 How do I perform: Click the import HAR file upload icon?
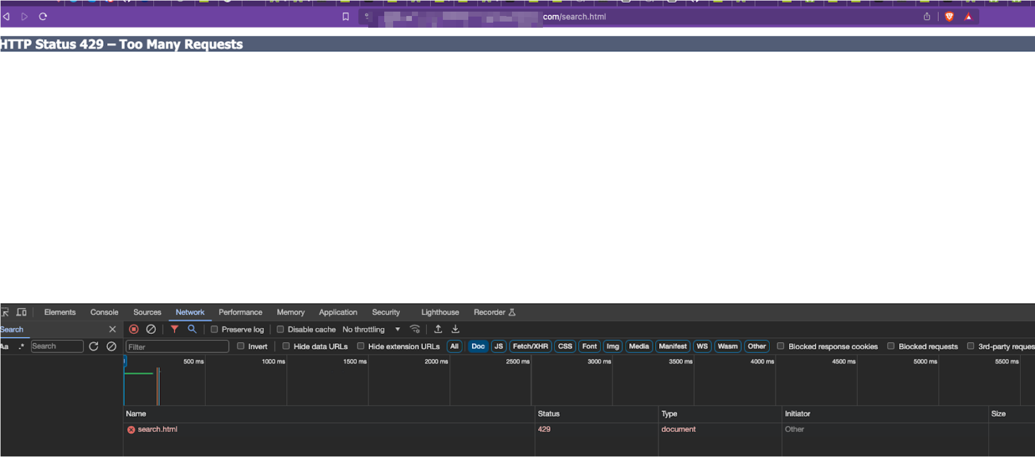438,329
